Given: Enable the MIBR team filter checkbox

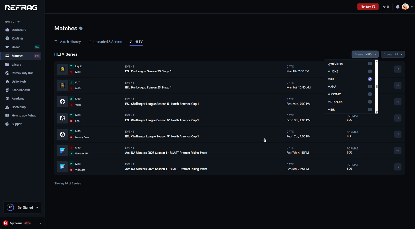Looking at the screenshot, I should coord(370,109).
